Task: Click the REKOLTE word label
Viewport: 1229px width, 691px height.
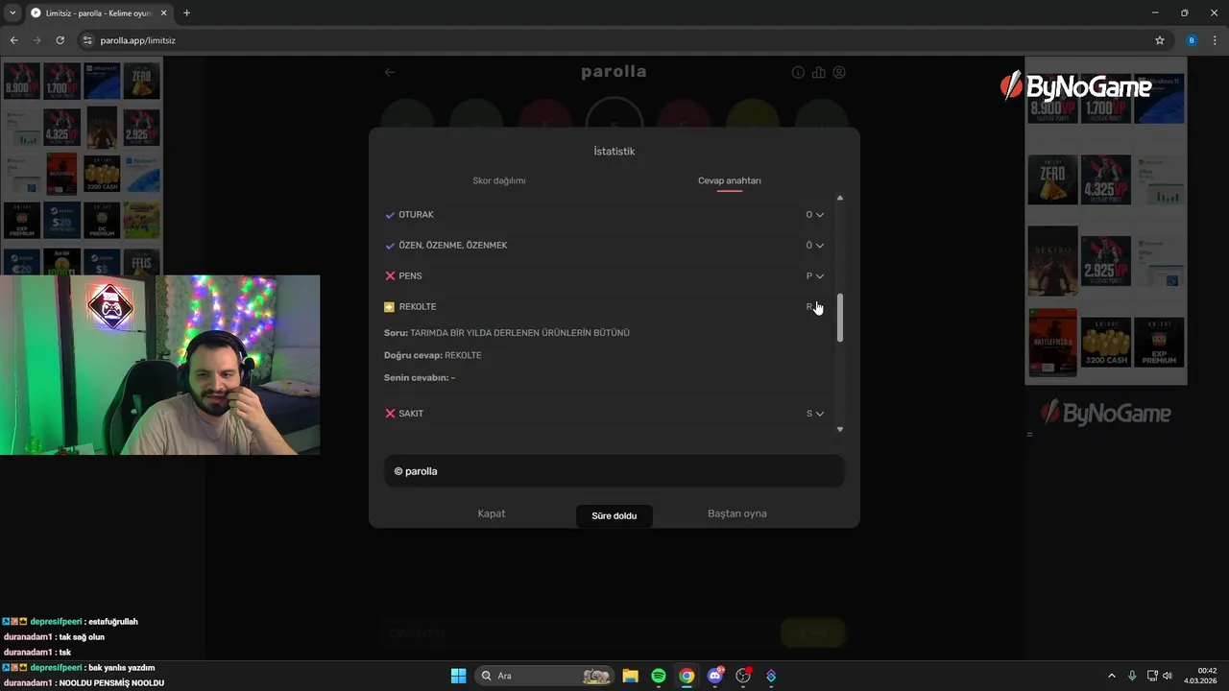Action: click(418, 307)
